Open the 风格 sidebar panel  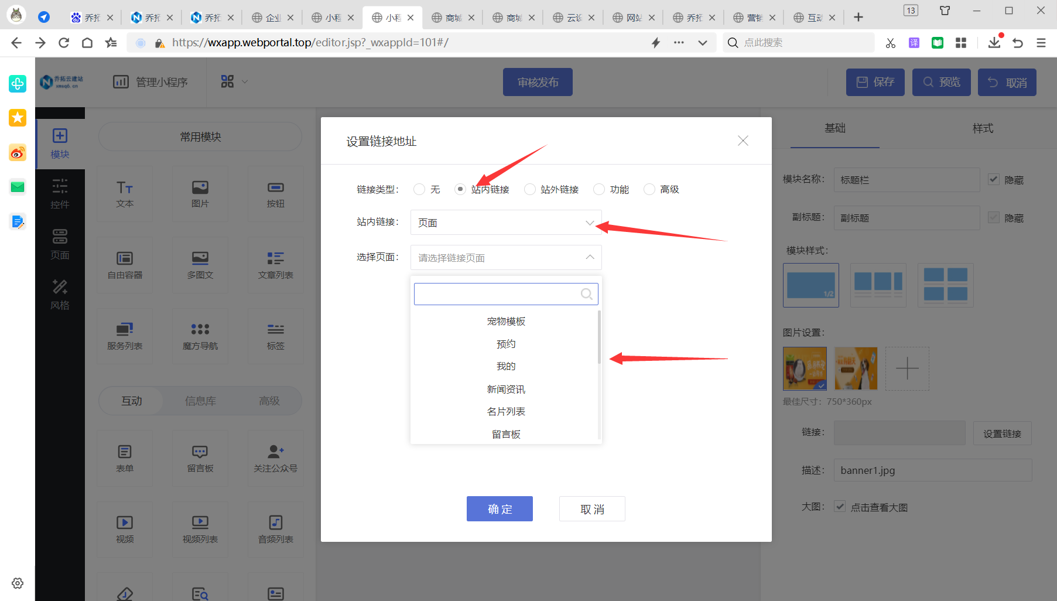click(x=60, y=295)
